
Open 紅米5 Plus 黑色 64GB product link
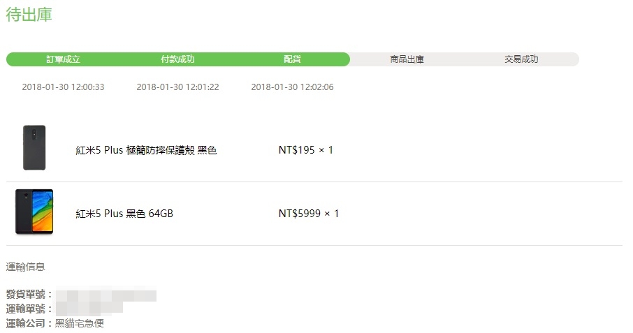pyautogui.click(x=124, y=214)
